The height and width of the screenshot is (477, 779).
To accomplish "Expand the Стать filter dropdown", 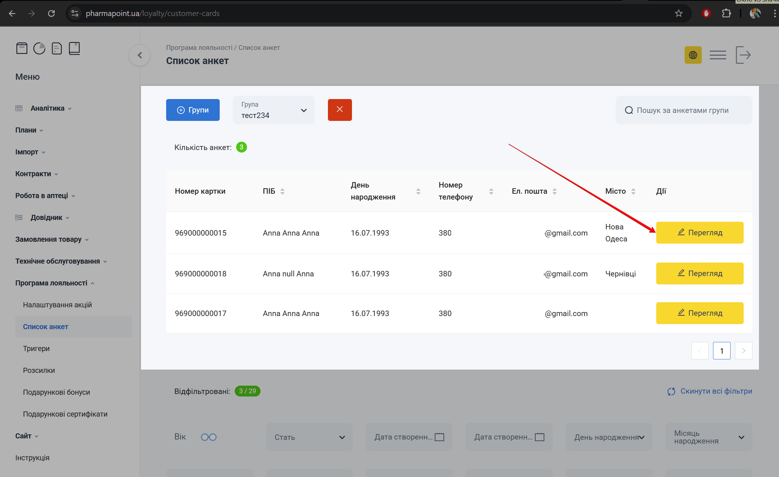I will click(309, 437).
